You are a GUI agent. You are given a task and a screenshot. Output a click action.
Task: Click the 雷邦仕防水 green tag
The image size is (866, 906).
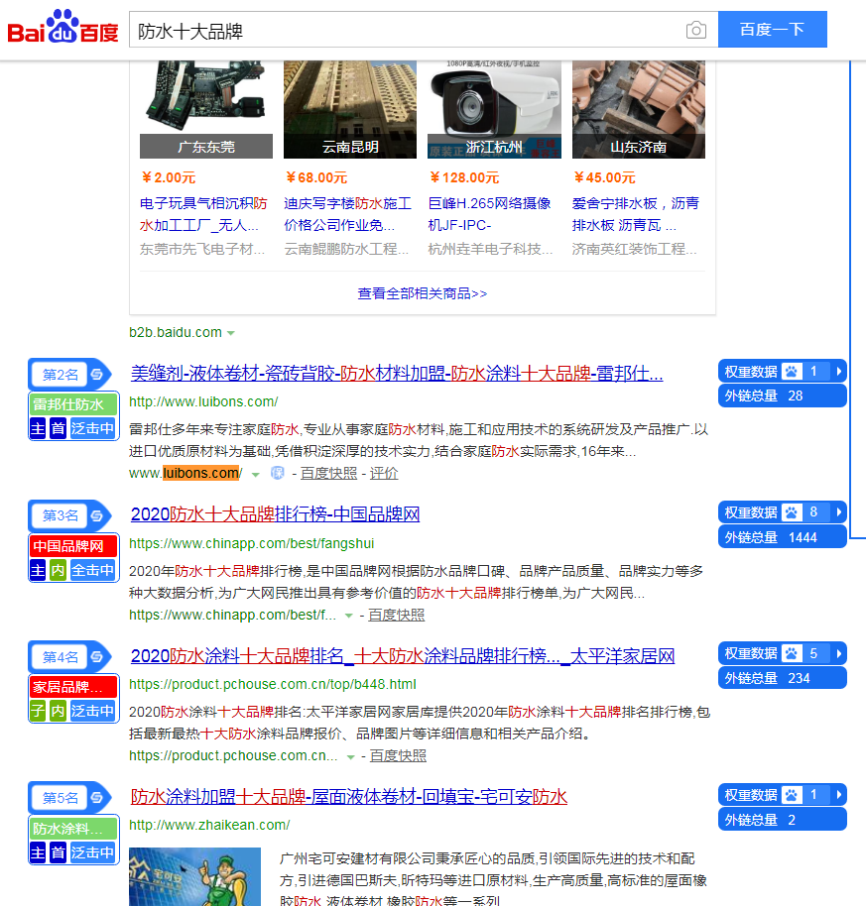[73, 404]
